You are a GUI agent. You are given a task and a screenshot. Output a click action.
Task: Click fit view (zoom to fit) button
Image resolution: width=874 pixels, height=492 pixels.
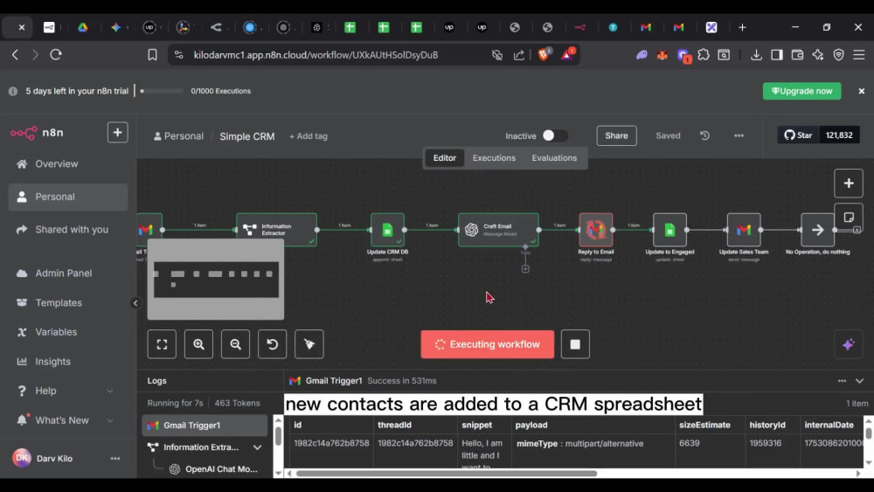[x=162, y=344]
